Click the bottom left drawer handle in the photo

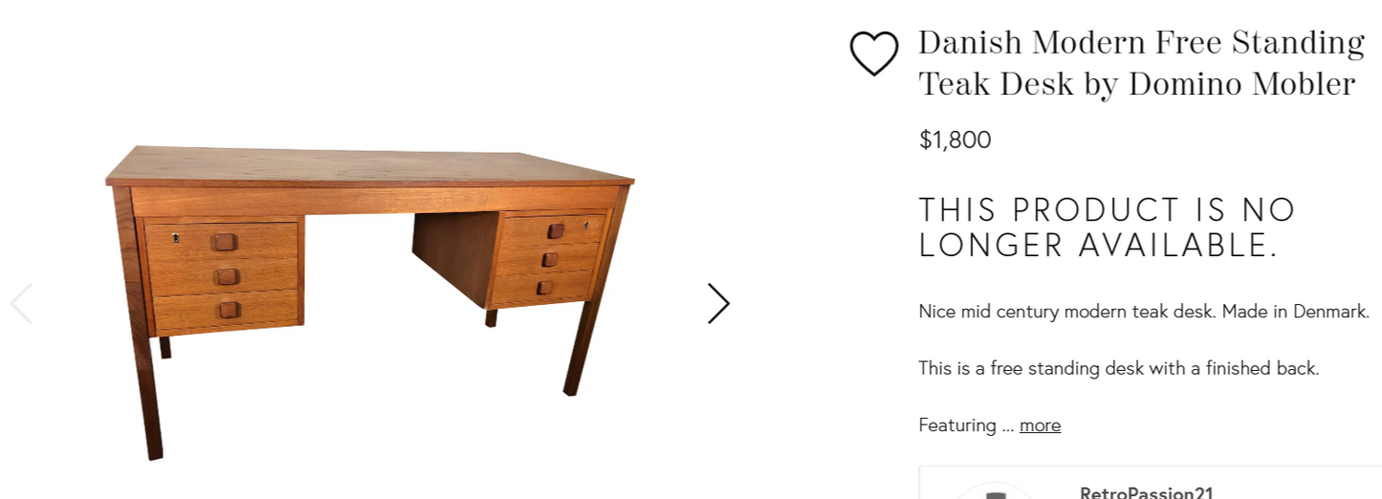(229, 310)
